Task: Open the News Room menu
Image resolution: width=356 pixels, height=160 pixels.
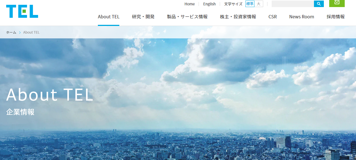Action: [x=302, y=17]
